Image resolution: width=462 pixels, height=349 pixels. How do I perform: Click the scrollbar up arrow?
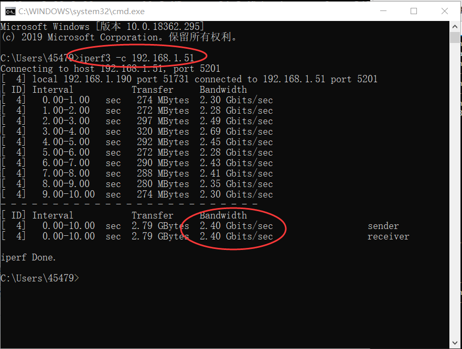click(x=455, y=27)
